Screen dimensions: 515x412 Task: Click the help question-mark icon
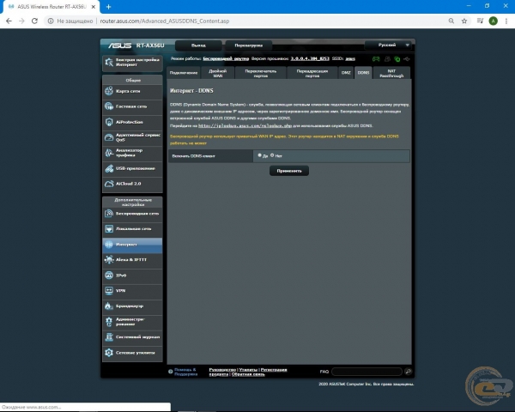tap(171, 372)
